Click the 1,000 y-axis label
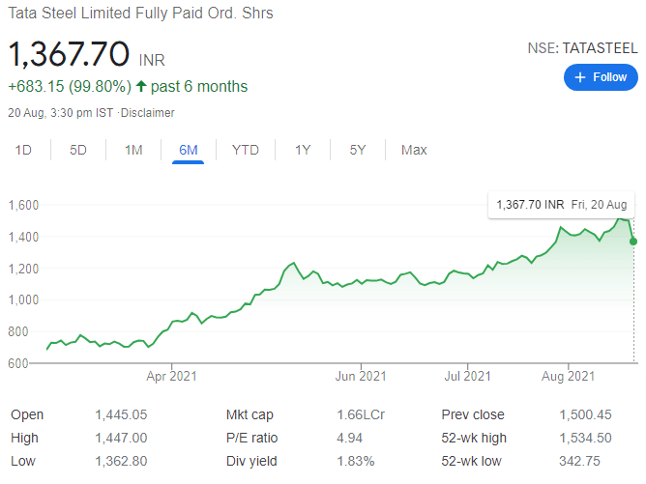The image size is (646, 484). point(23,299)
